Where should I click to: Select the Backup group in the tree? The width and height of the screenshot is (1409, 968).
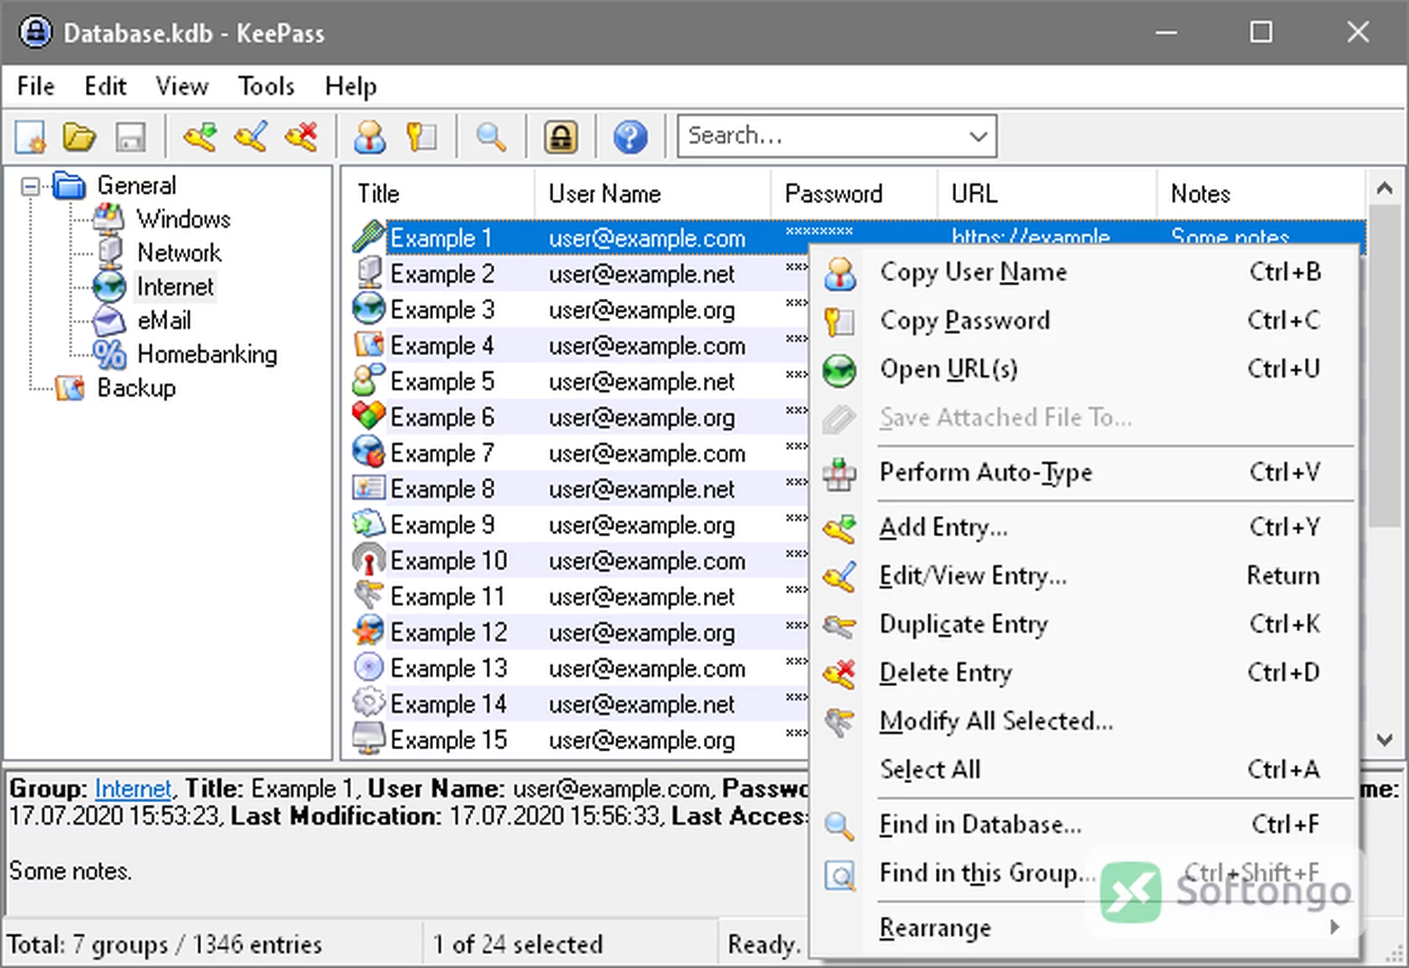(136, 387)
